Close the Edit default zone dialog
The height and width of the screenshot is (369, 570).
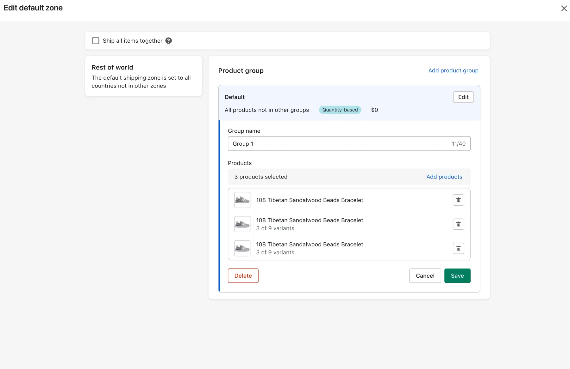pos(564,9)
